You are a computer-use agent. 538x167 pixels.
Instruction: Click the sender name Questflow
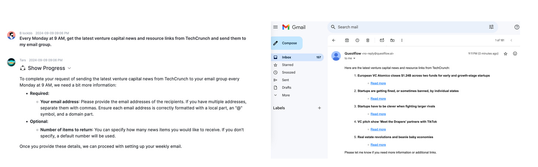click(x=353, y=54)
